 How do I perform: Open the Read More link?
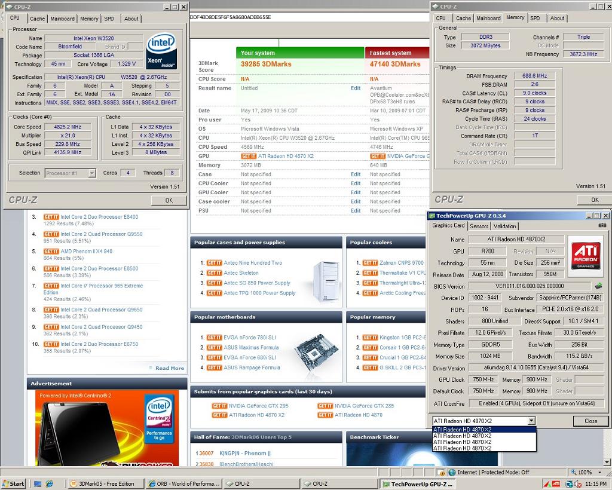[x=169, y=368]
